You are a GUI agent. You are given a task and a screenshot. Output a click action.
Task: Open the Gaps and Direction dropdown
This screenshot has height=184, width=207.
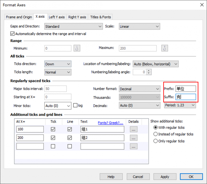(x=73, y=27)
